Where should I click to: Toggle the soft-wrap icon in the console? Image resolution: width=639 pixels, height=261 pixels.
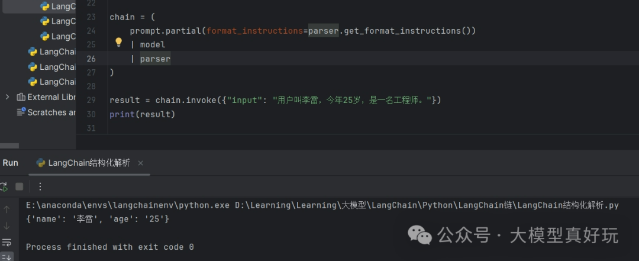click(x=7, y=242)
